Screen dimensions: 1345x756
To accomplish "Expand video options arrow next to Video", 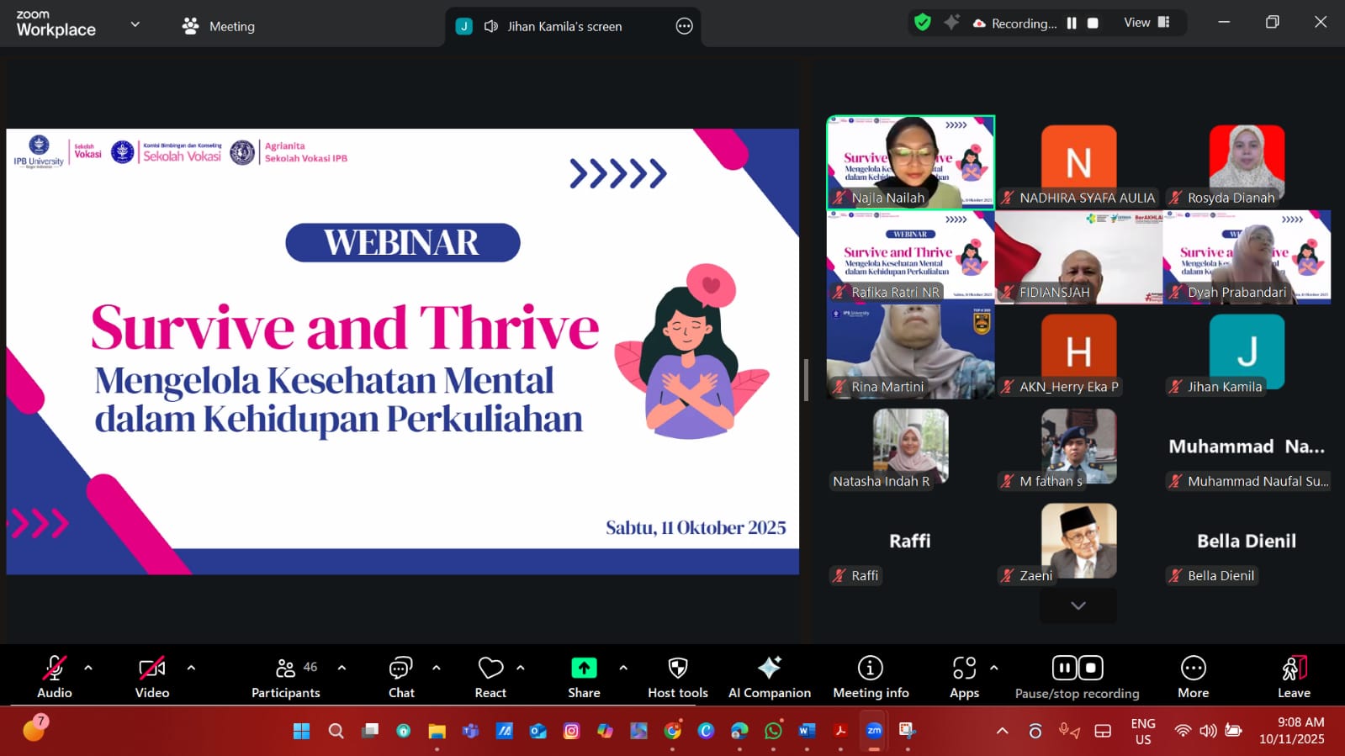I will (x=191, y=668).
